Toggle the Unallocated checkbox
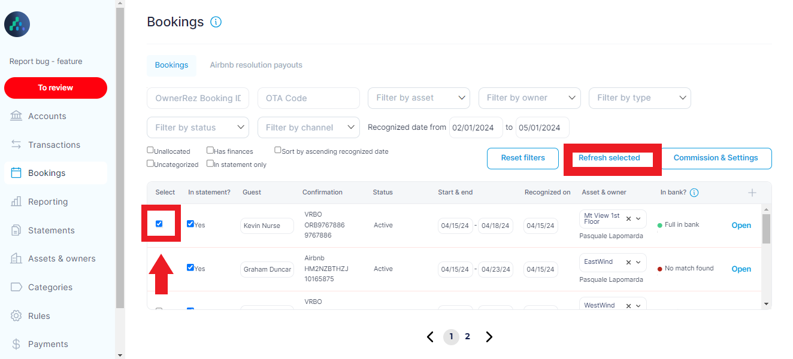 pos(150,151)
